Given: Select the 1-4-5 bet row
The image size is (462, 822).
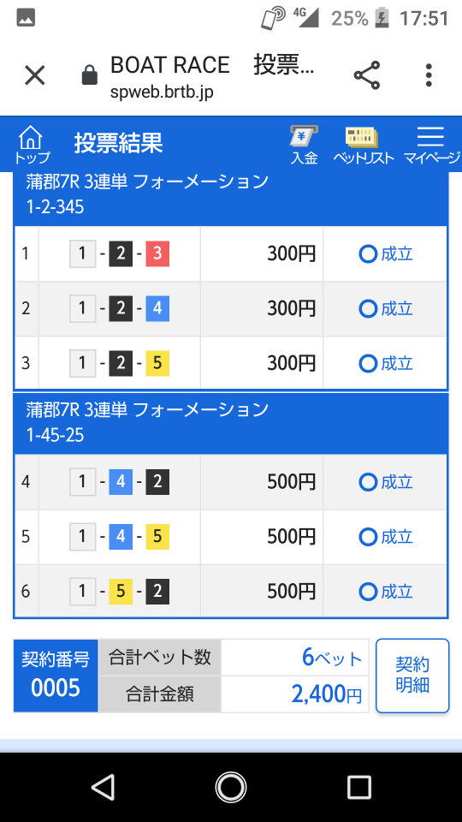Looking at the screenshot, I should [230, 537].
